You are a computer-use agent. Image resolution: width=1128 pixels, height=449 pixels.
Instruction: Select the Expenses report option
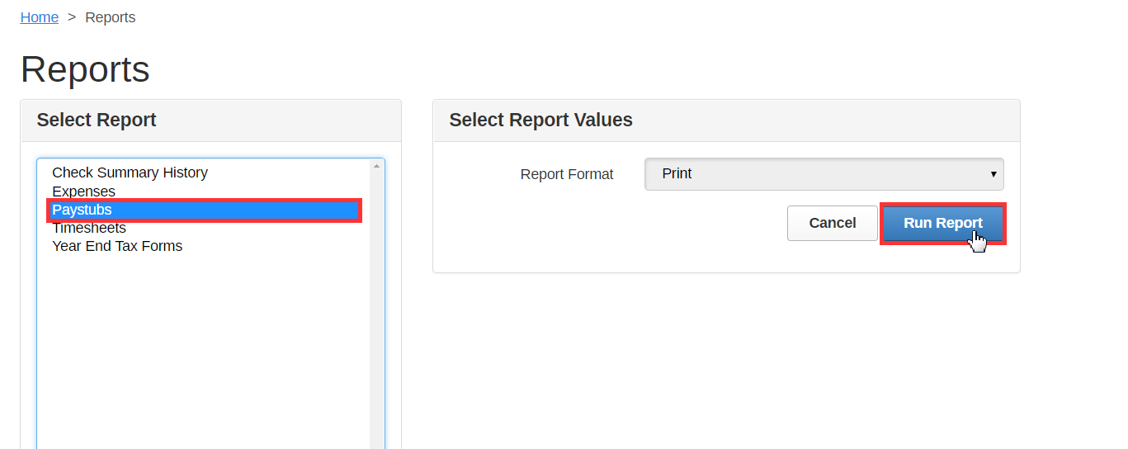pyautogui.click(x=83, y=191)
